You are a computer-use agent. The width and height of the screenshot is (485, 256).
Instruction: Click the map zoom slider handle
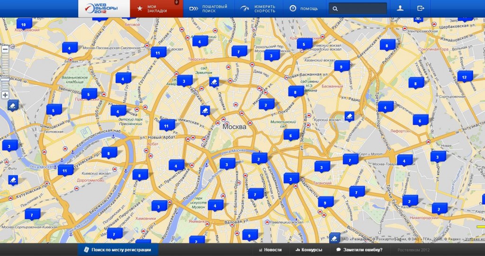(5, 79)
